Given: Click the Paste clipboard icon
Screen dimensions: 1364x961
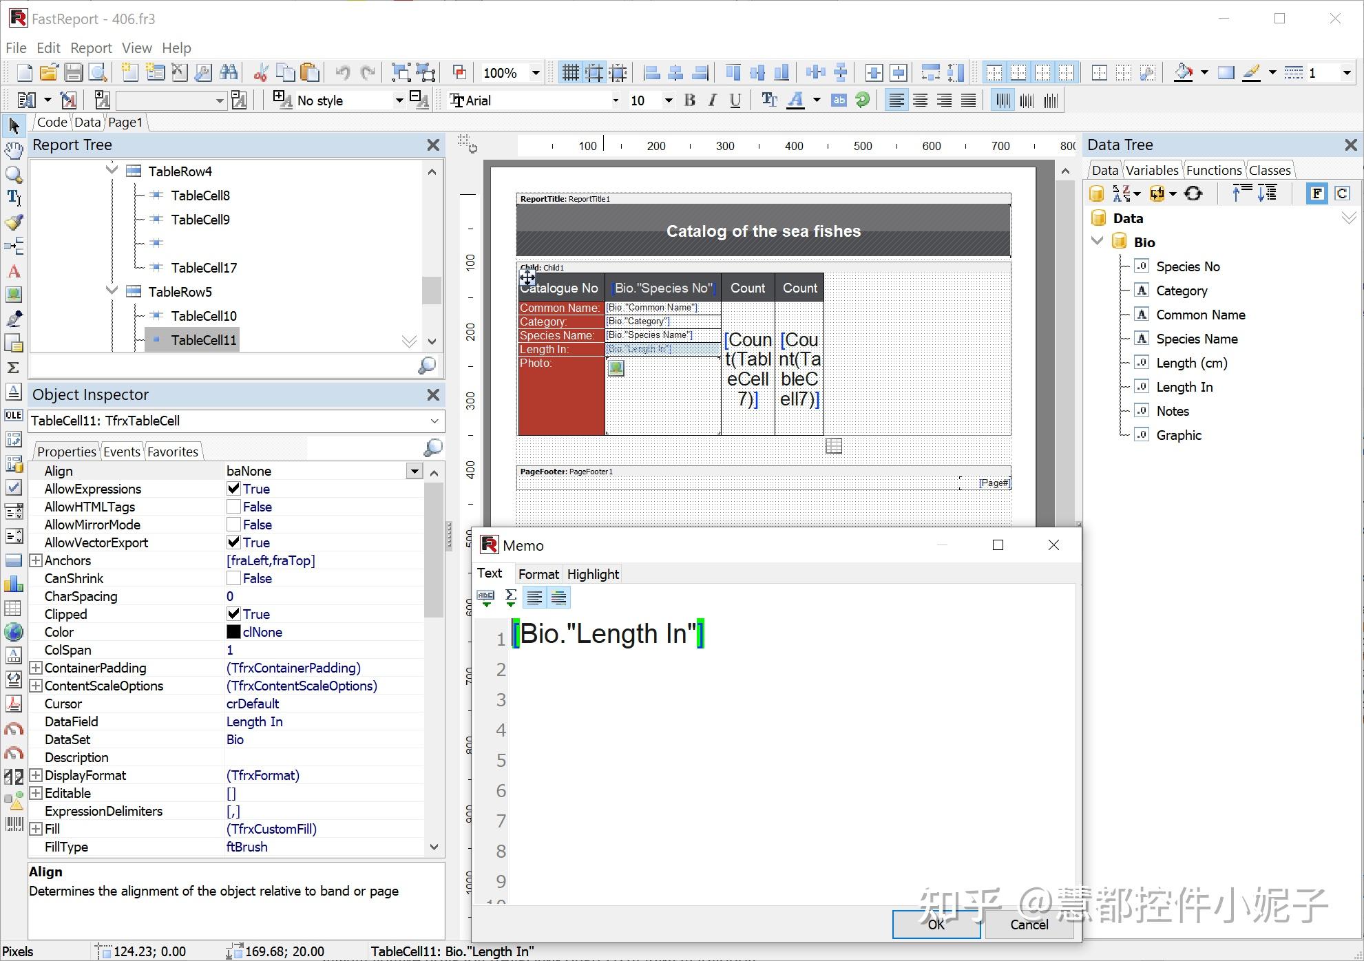Looking at the screenshot, I should (x=311, y=72).
